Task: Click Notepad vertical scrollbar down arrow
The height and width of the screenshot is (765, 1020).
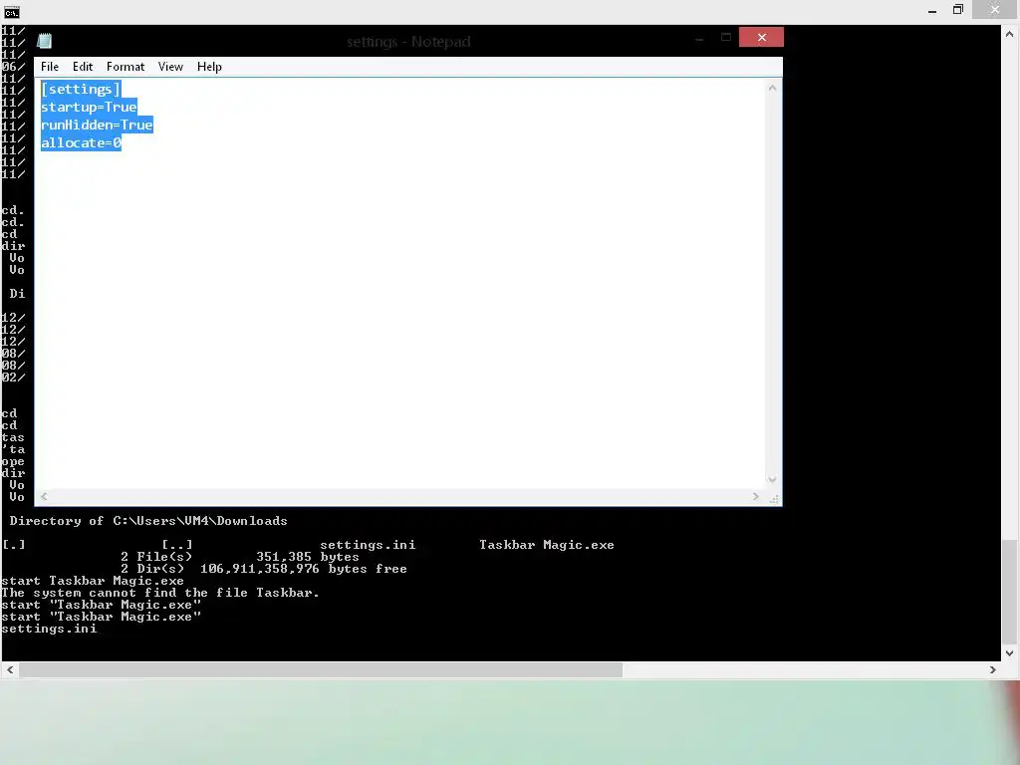Action: click(x=772, y=479)
